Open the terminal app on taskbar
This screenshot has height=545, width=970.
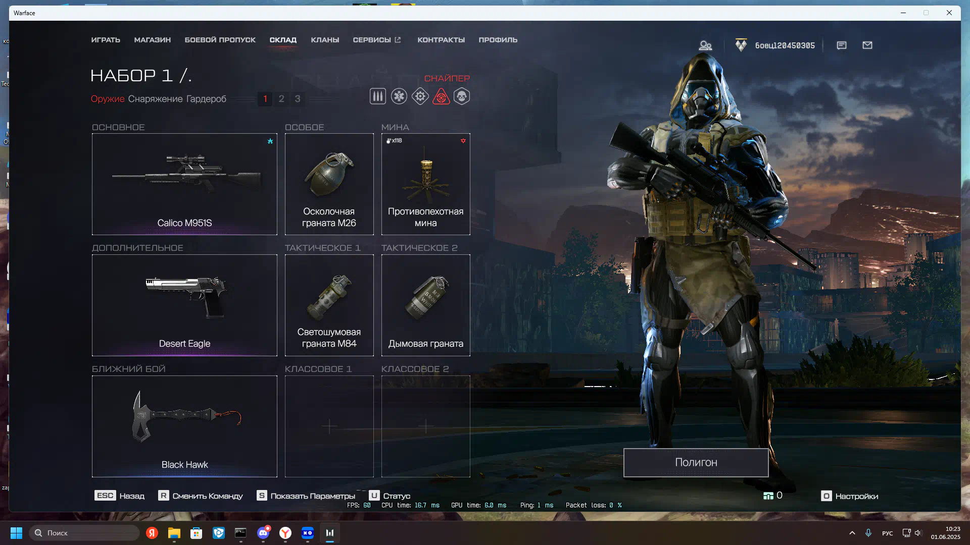click(241, 533)
